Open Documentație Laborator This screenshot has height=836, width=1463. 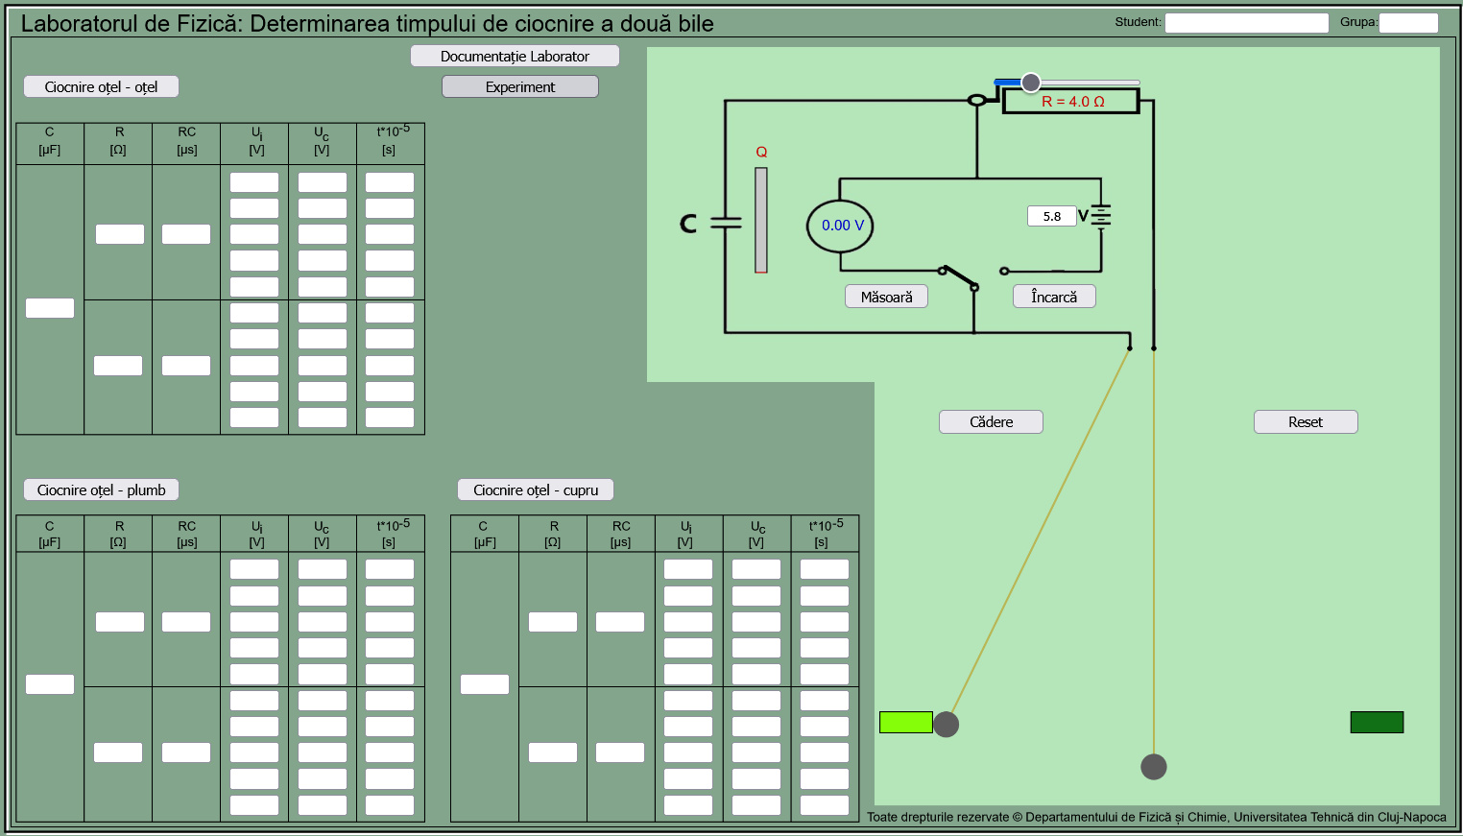pos(515,57)
